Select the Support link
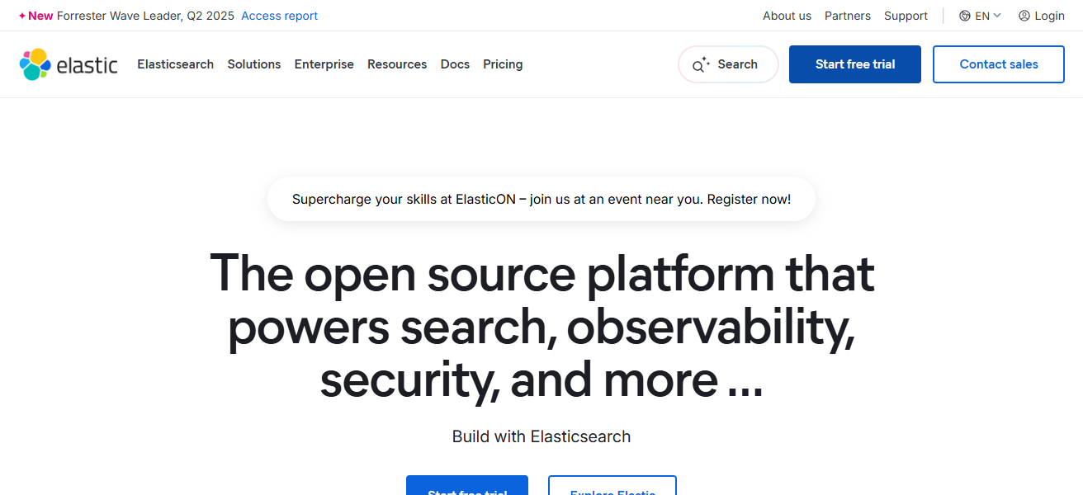Image resolution: width=1083 pixels, height=495 pixels. coord(906,15)
